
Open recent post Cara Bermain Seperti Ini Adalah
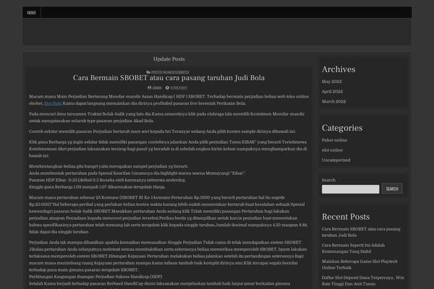click(353, 249)
